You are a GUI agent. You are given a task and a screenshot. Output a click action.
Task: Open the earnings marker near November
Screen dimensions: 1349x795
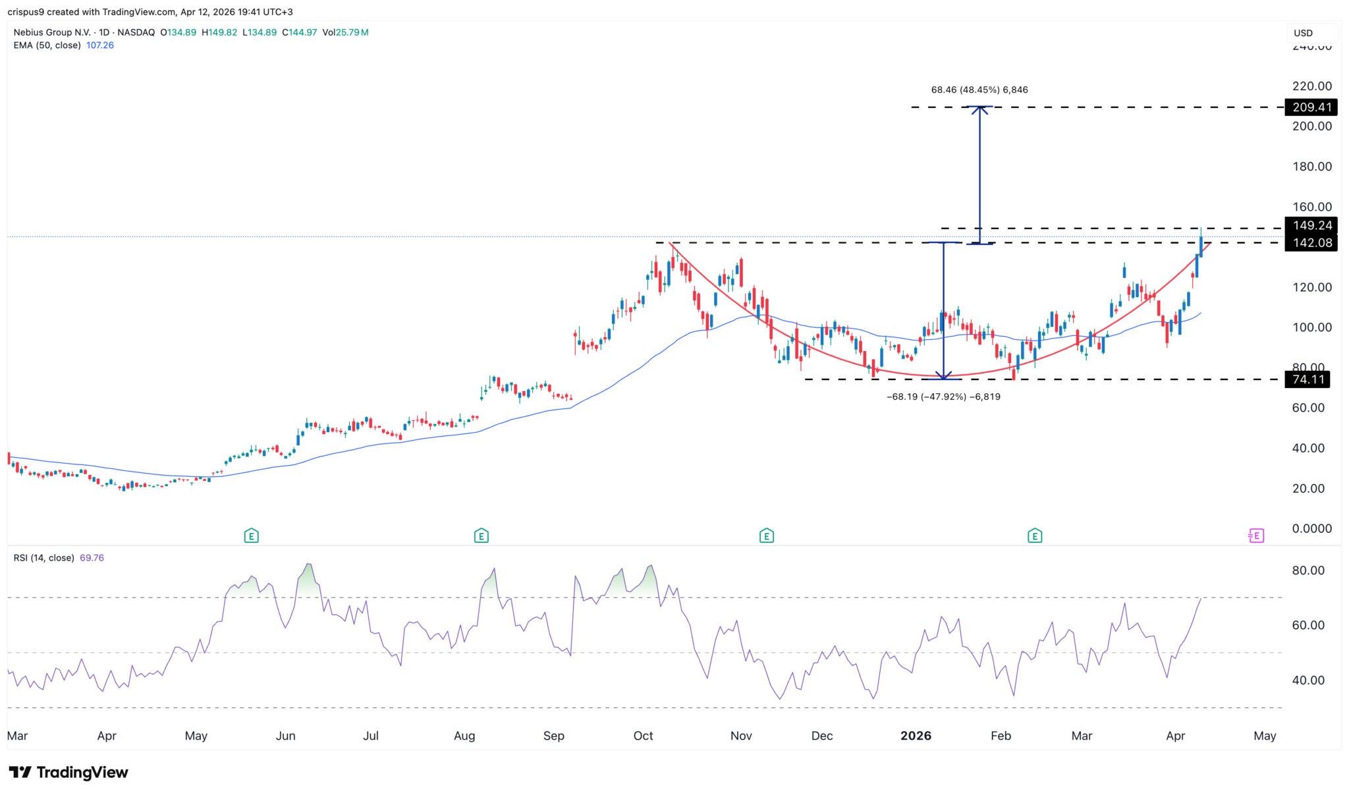pos(766,535)
